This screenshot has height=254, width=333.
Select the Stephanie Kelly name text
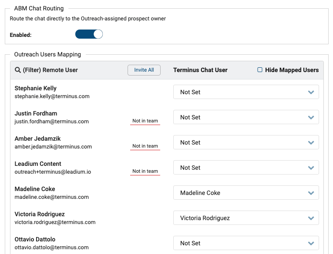(35, 88)
